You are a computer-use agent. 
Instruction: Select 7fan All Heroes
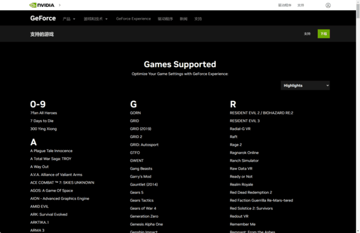click(44, 113)
